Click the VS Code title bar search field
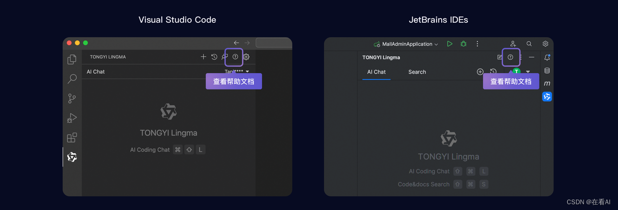618x210 pixels. [274, 43]
